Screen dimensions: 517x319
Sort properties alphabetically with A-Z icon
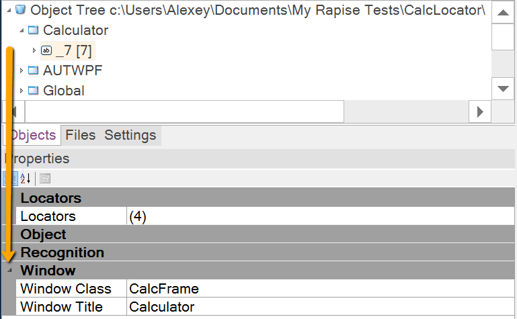point(26,179)
